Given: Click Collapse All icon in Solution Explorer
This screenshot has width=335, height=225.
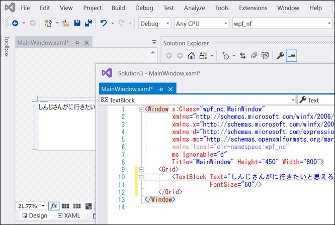Looking at the screenshot, I should [254, 56].
